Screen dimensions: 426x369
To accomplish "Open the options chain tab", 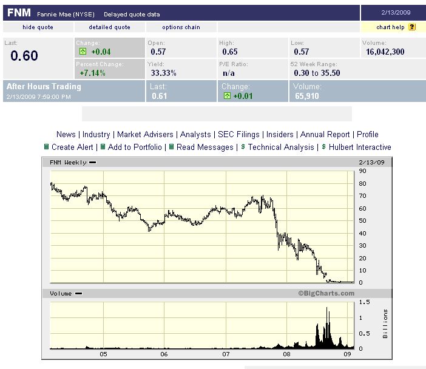I will [181, 27].
